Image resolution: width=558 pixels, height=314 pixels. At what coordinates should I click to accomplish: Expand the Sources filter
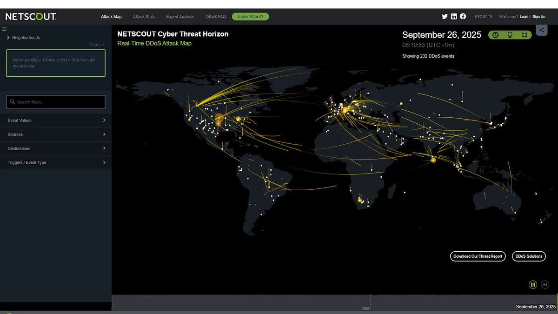(x=56, y=134)
